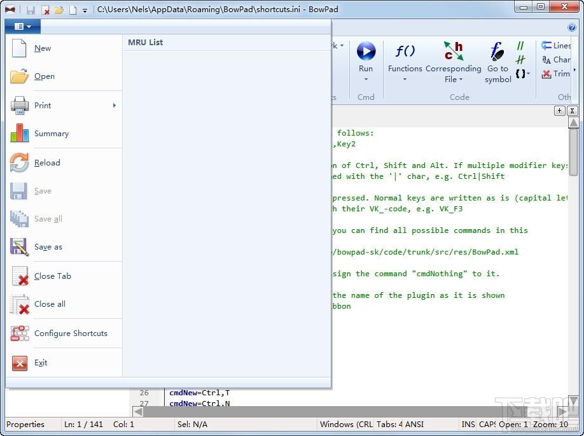Click the X close tab button by plus
Viewport: 584px width, 436px height.
click(x=572, y=111)
